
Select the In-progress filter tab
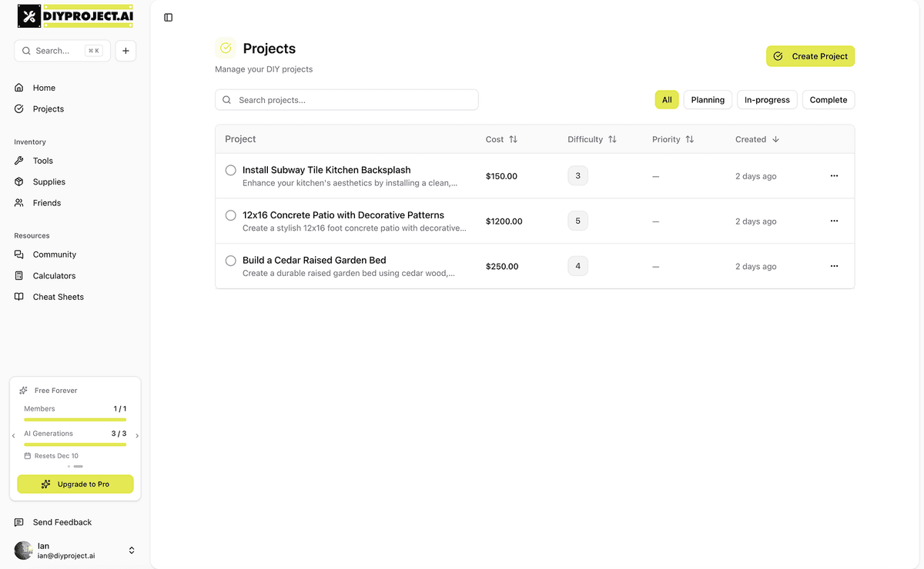pos(766,99)
